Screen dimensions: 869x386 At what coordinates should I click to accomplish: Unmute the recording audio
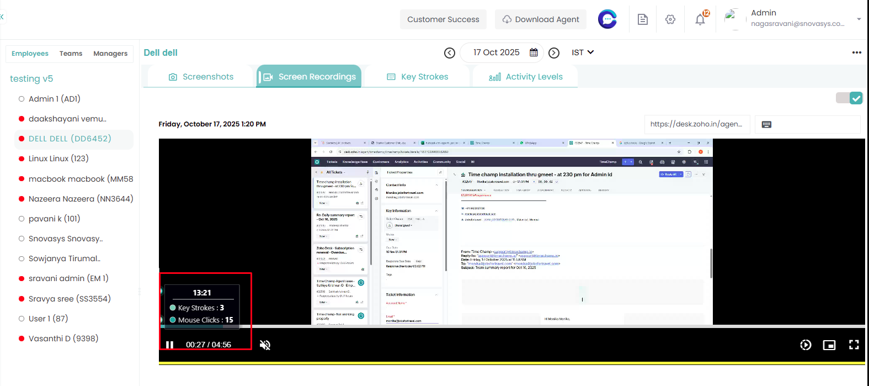point(265,345)
